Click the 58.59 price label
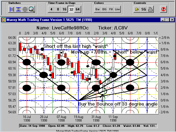Image resolution: width=176 pixels, height=132 pixels. click(x=12, y=81)
